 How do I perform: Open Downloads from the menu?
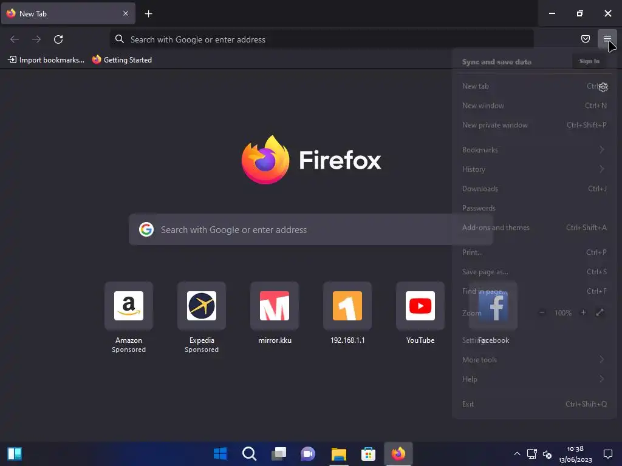[534, 189]
